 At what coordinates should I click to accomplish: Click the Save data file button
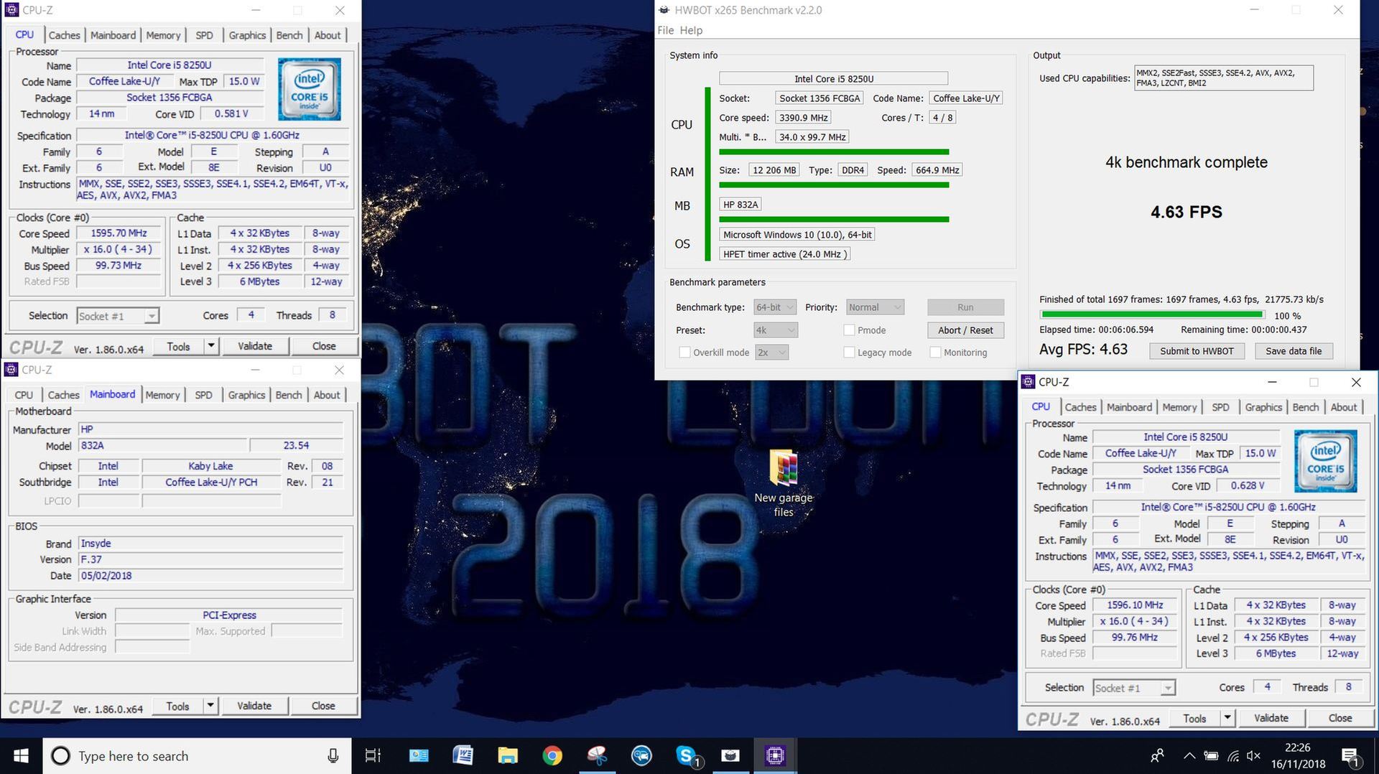tap(1294, 351)
